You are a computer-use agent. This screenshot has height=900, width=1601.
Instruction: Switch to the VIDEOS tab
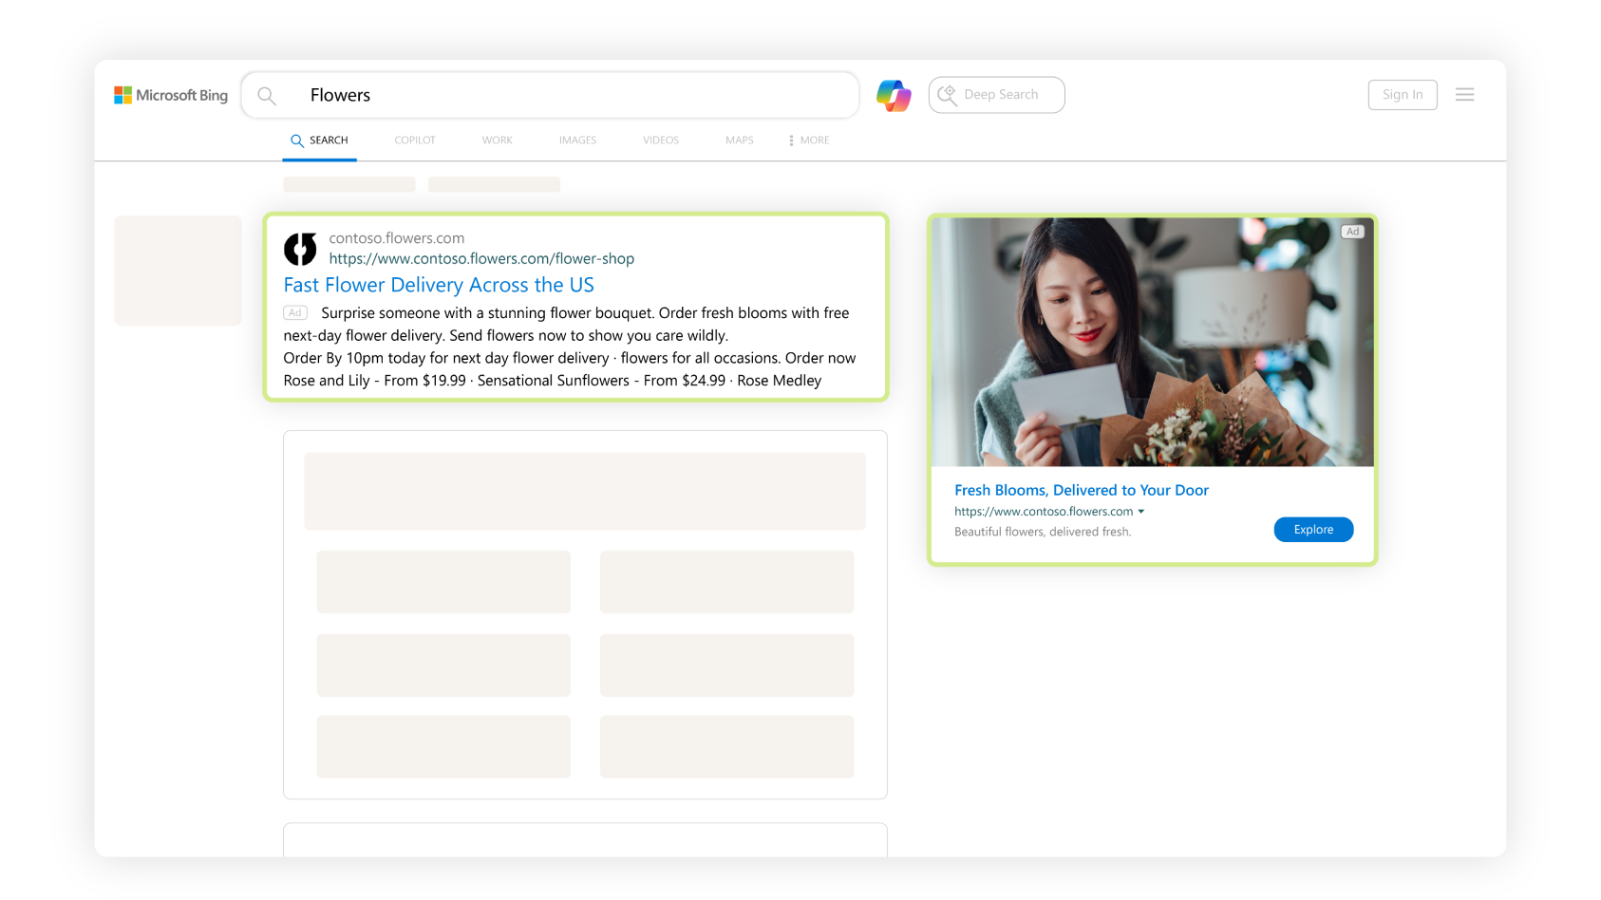pos(661,140)
